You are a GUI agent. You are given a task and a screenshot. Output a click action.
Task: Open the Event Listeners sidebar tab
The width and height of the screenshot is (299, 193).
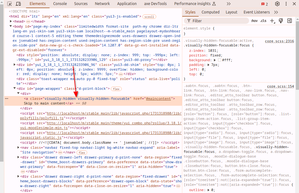click(x=257, y=12)
